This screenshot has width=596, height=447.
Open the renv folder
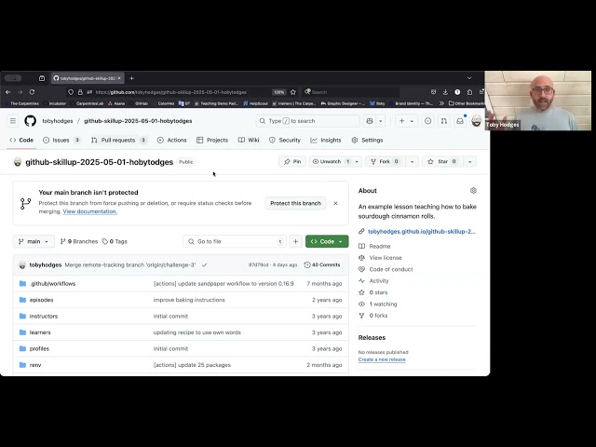point(35,365)
